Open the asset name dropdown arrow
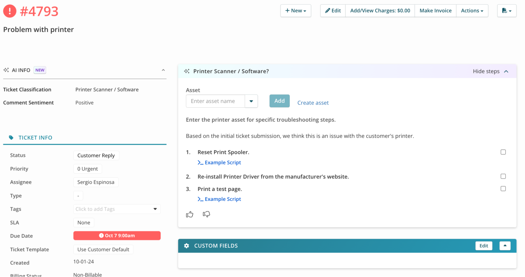Screen dimensions: 525x277 251,101
